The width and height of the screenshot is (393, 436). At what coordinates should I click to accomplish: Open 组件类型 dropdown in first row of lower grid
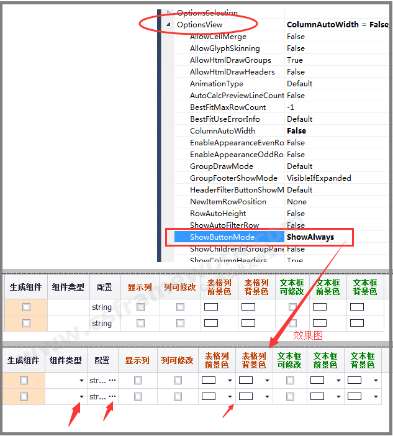[x=81, y=381]
